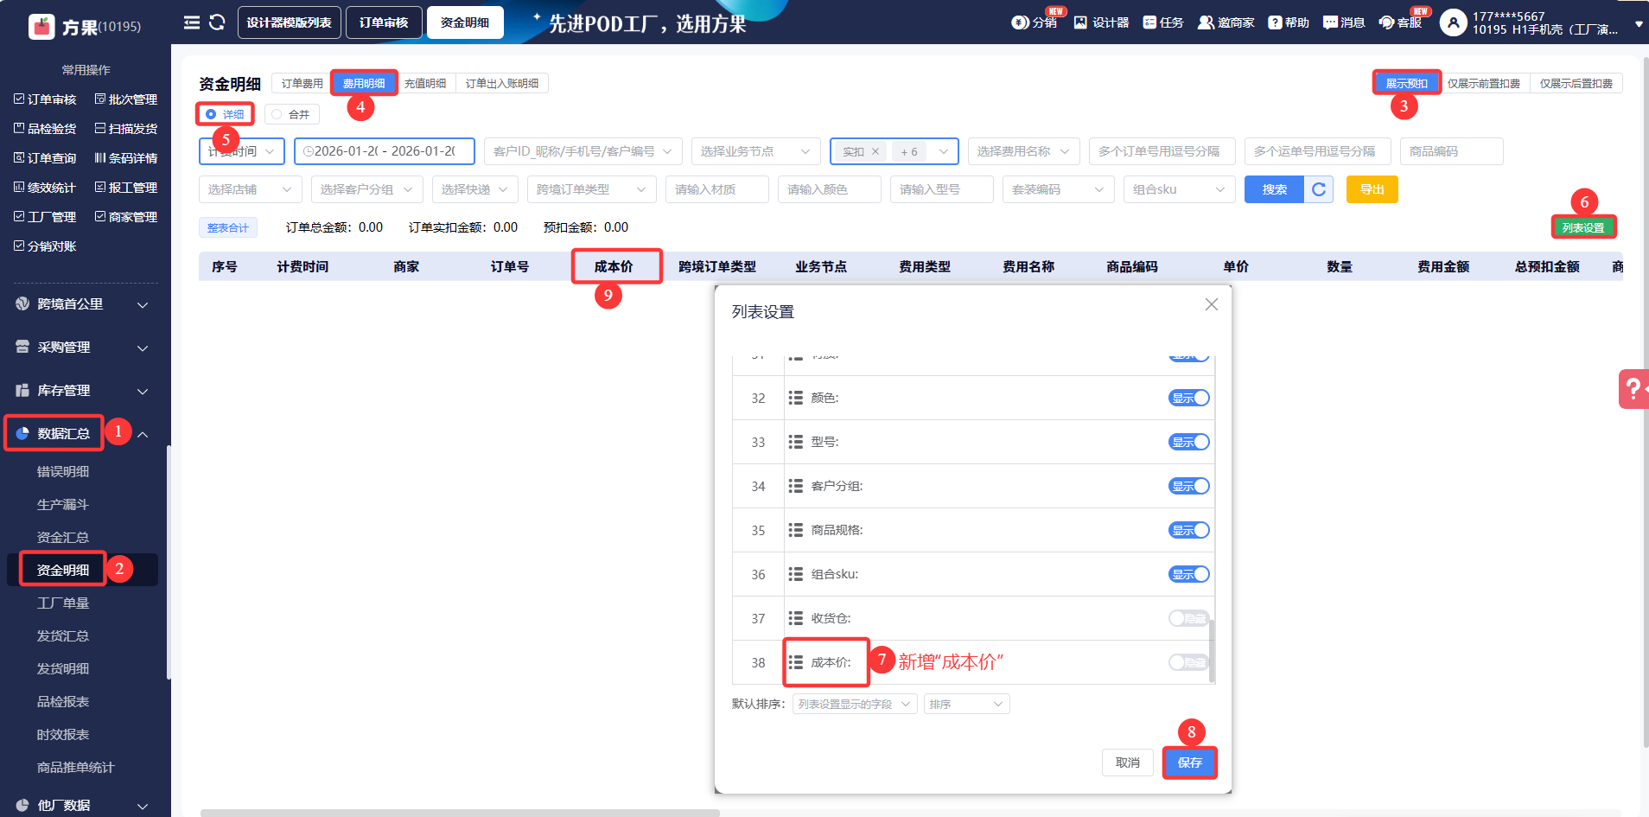Open 帮助 question icon
1649x817 pixels.
1275,22
